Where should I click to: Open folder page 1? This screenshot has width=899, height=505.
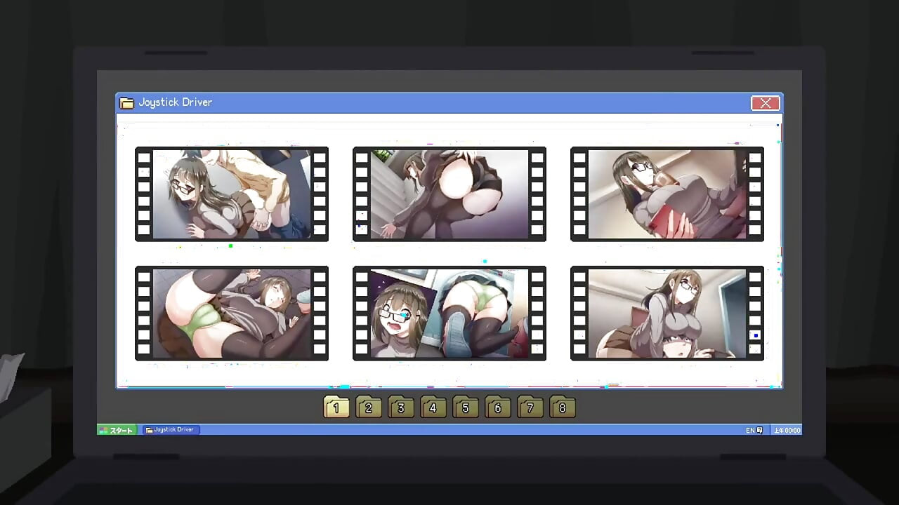336,407
